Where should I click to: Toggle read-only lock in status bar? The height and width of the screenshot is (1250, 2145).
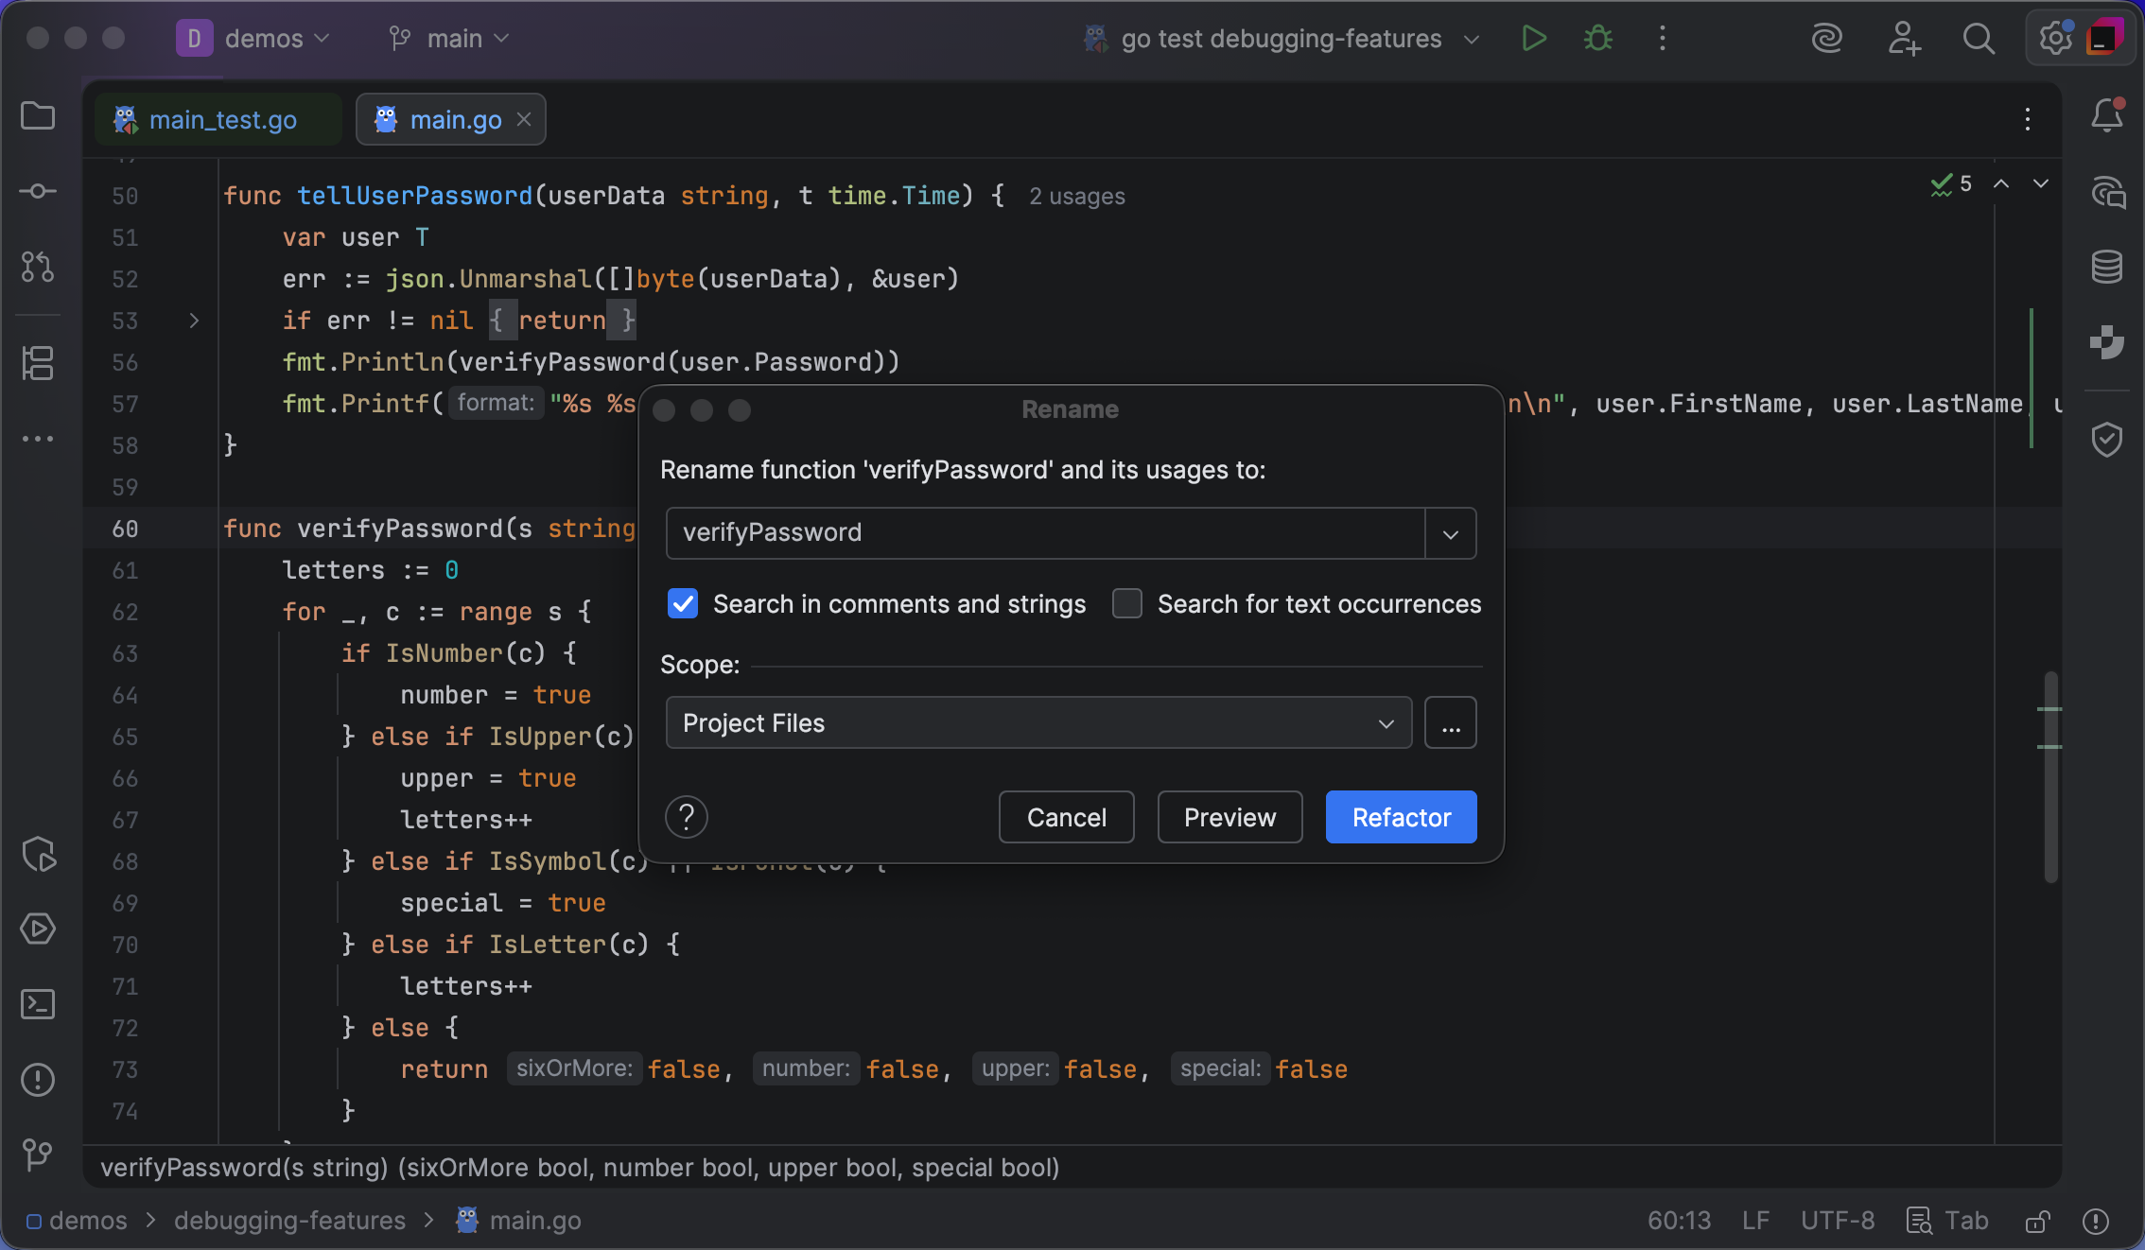tap(2037, 1222)
